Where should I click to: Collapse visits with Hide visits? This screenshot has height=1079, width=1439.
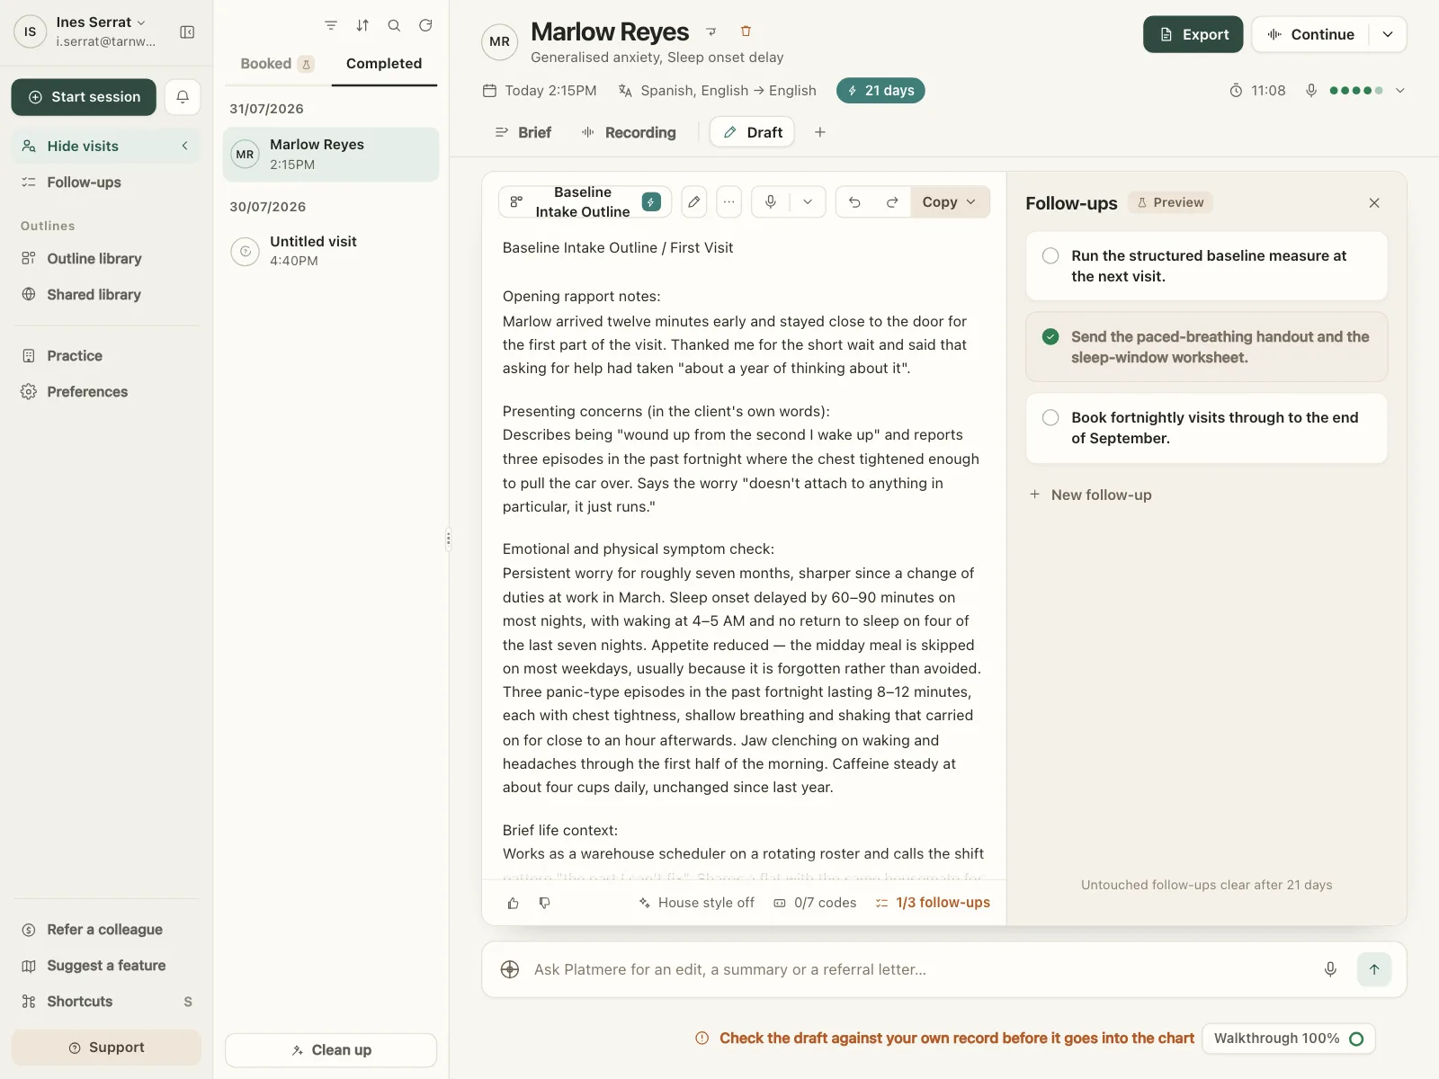tap(106, 146)
